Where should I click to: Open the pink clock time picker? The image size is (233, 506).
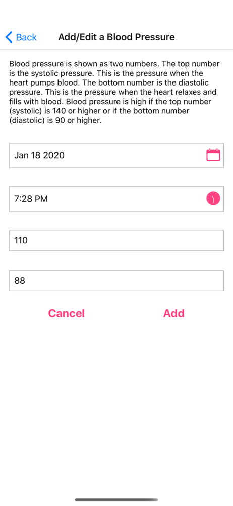pyautogui.click(x=213, y=198)
